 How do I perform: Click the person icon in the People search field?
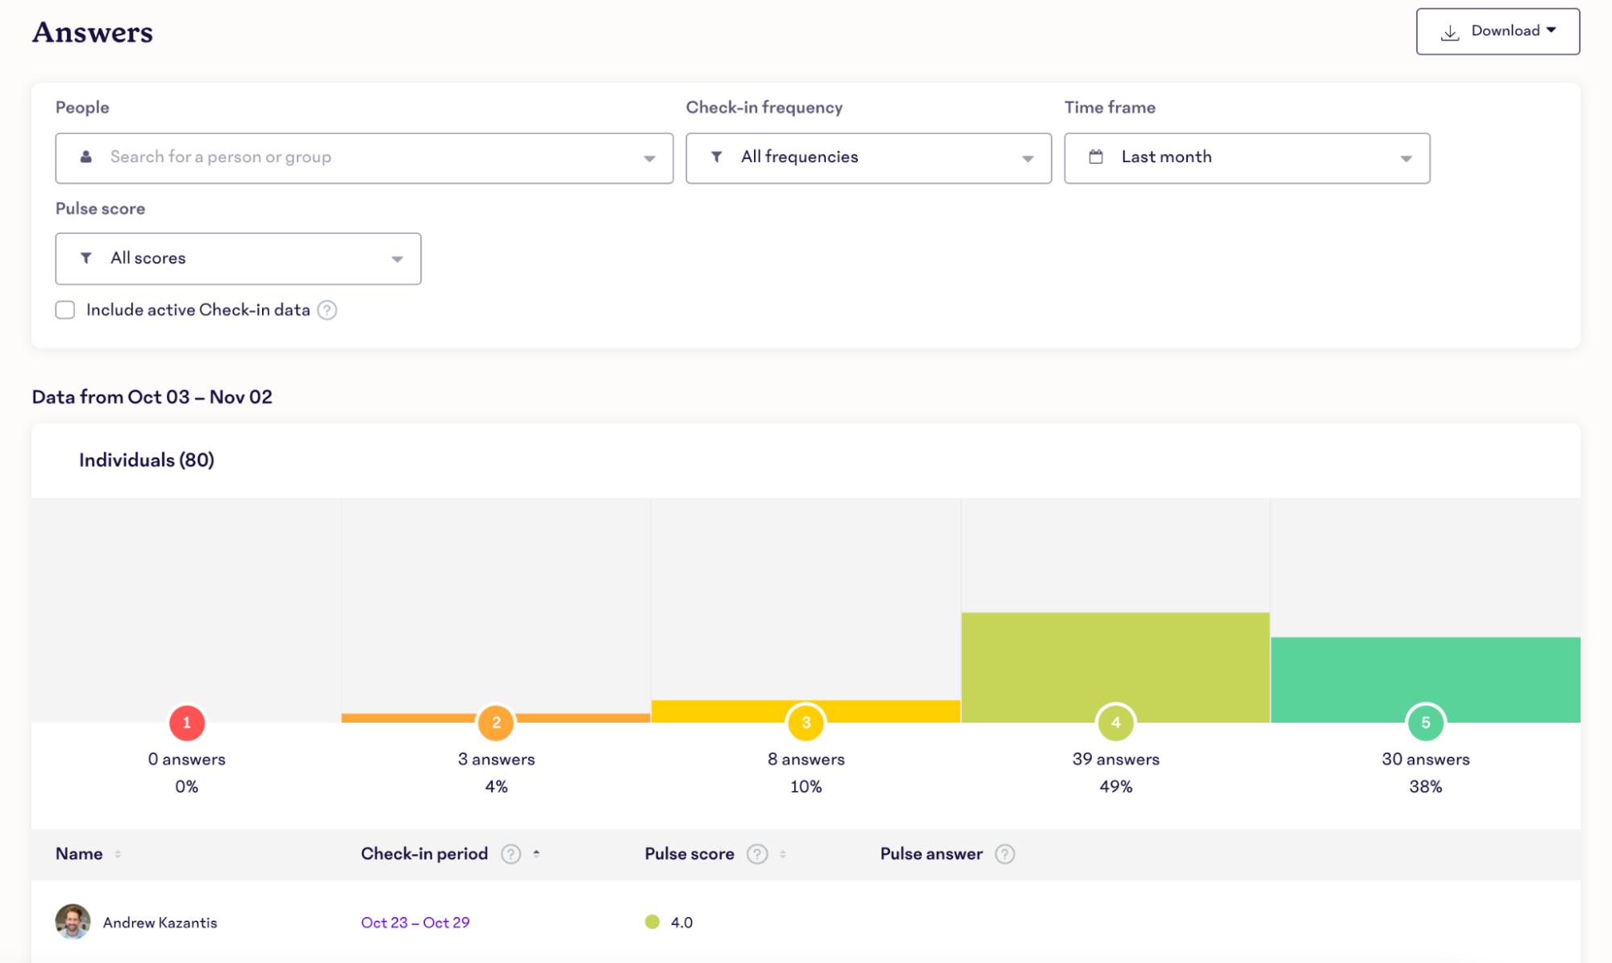coord(85,157)
